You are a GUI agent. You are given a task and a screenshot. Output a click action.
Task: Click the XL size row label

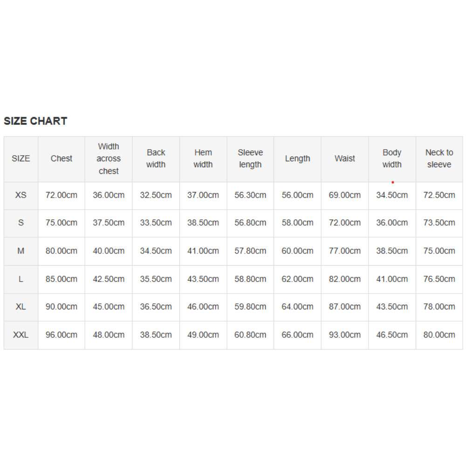tap(21, 307)
